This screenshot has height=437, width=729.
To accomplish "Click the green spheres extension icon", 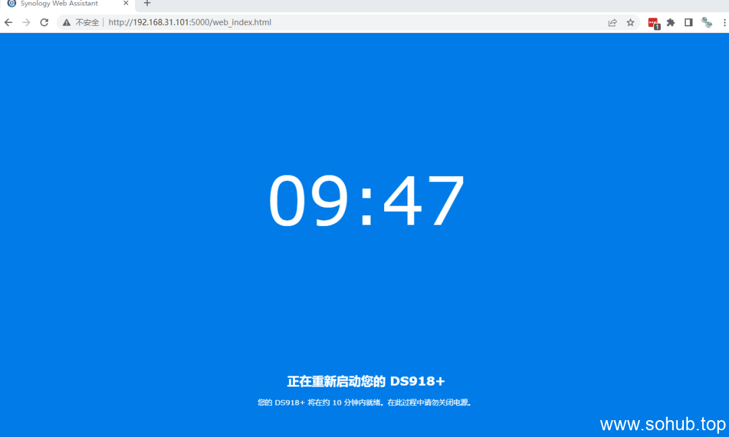I will coord(706,22).
